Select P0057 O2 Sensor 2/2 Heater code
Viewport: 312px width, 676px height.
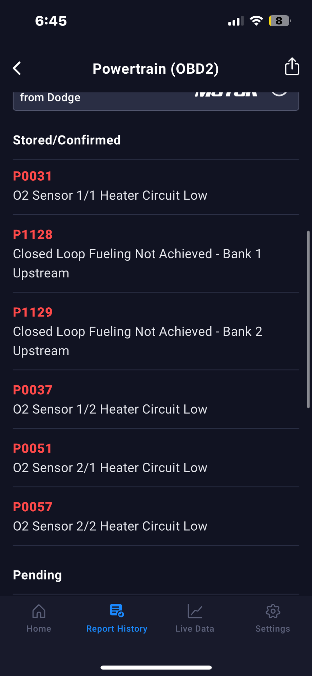point(110,517)
